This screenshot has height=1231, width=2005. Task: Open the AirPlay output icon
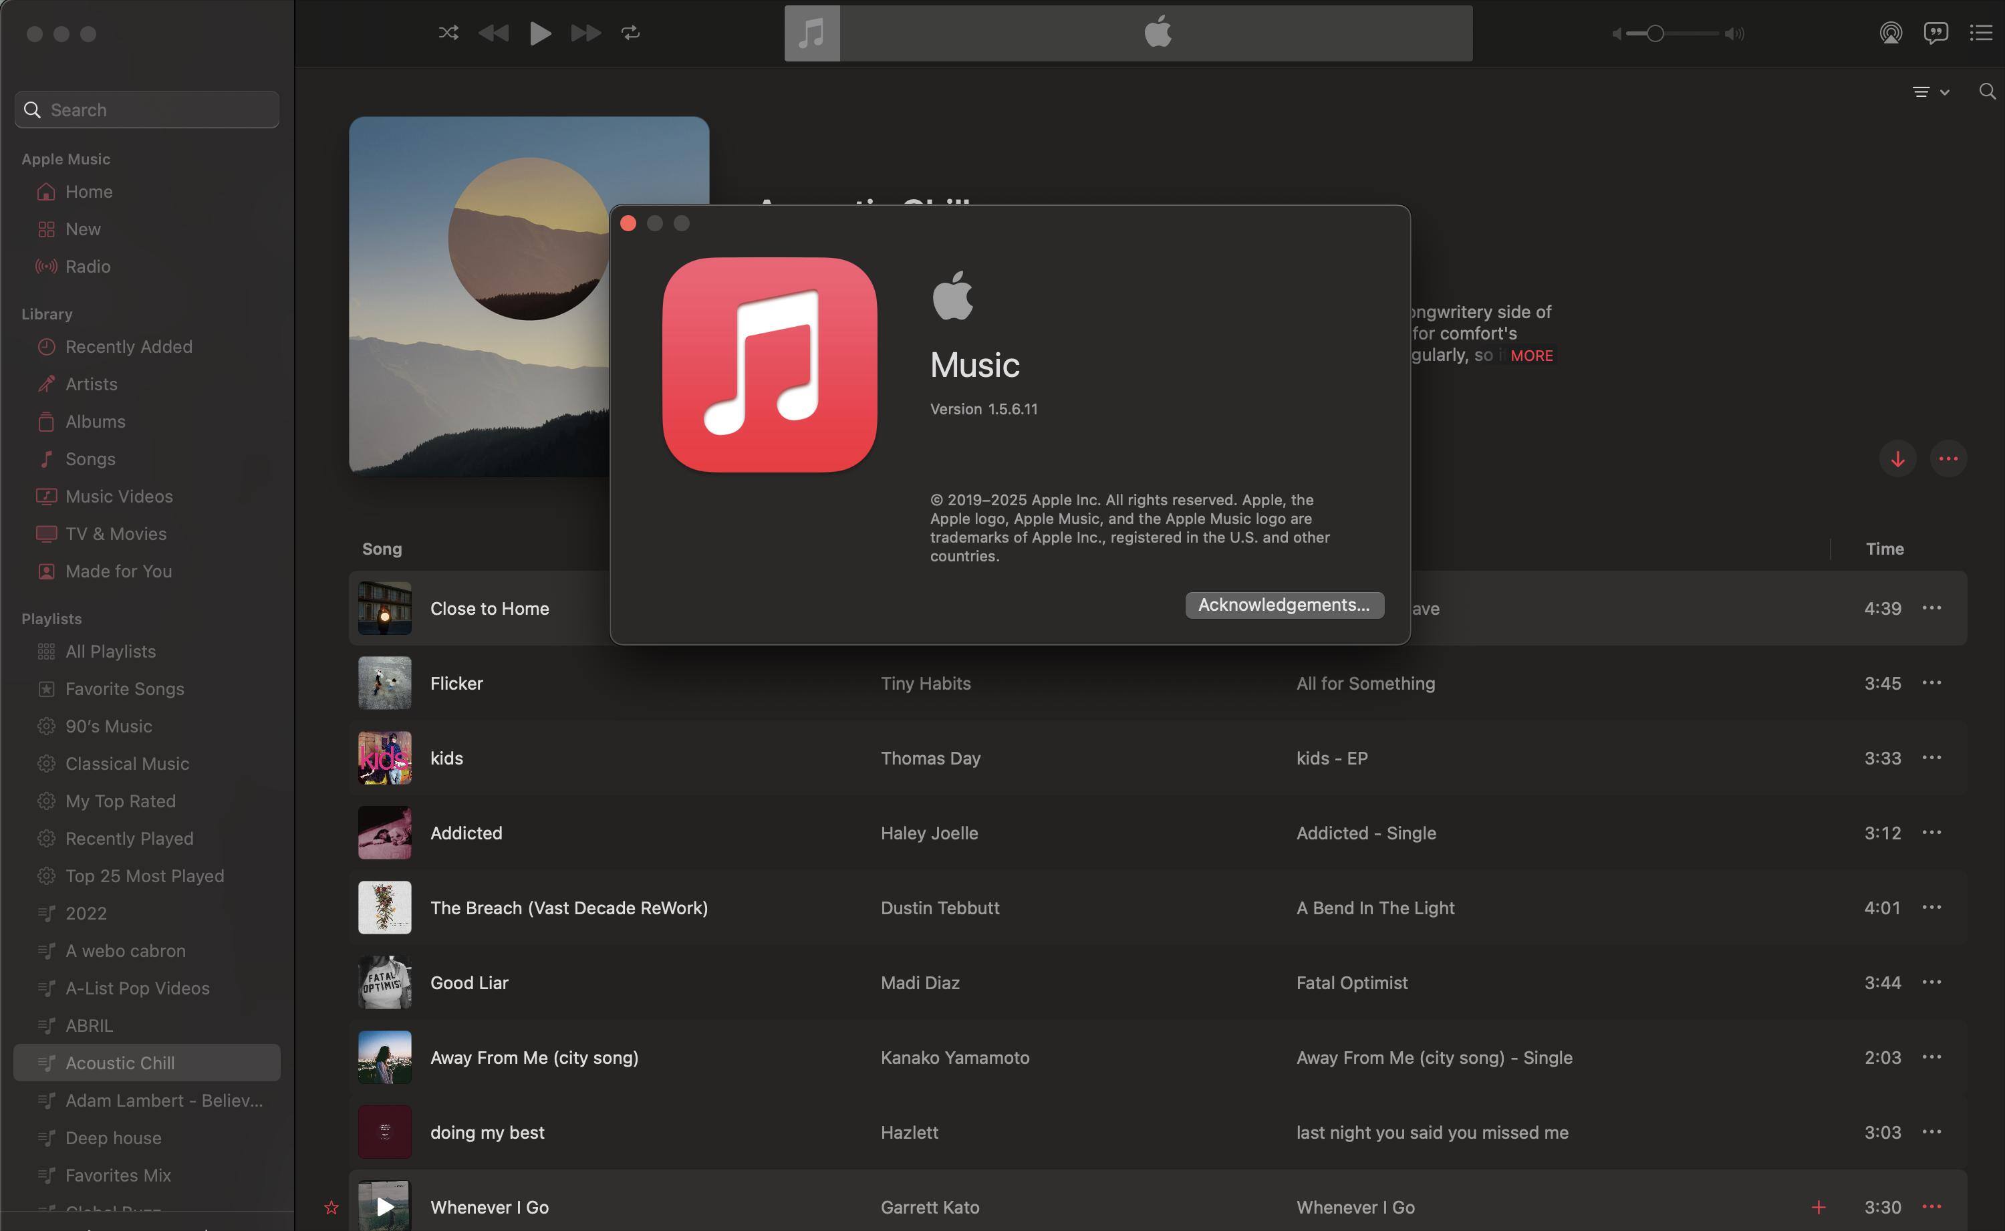click(x=1890, y=33)
